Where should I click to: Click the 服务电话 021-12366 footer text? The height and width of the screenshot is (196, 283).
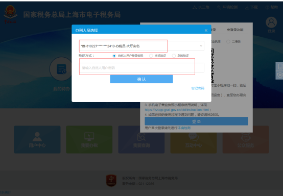tap(138, 184)
